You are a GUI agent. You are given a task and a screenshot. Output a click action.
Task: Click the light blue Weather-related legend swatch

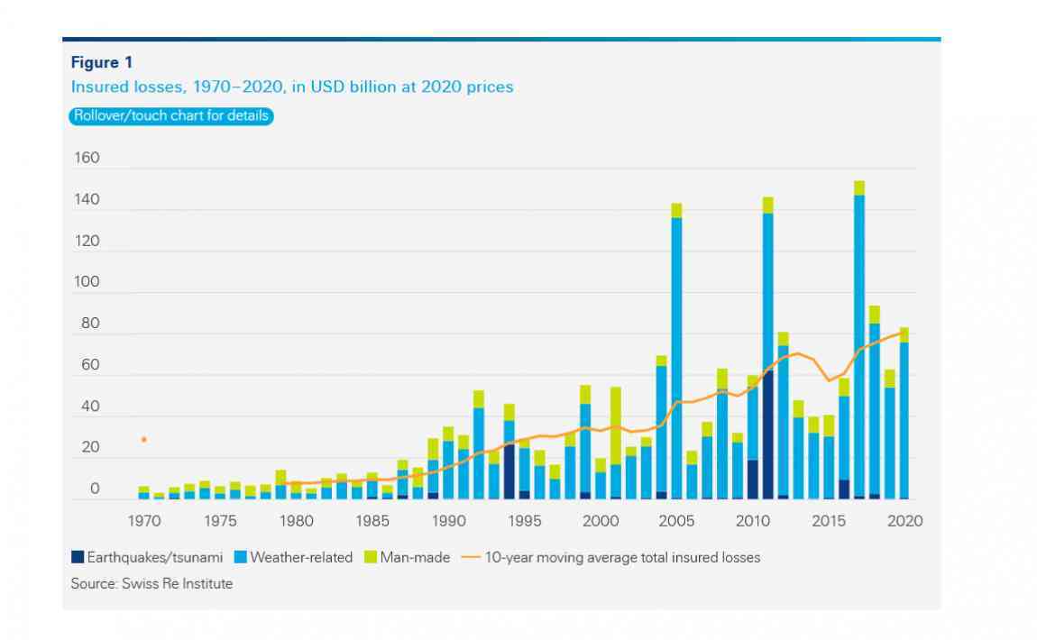point(241,558)
